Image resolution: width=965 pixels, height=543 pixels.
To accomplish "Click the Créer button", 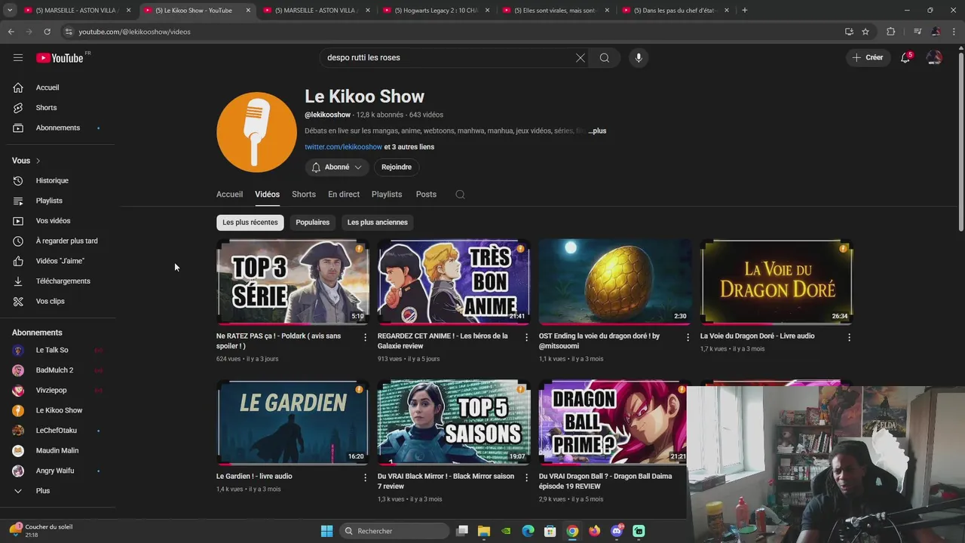I will click(x=868, y=57).
